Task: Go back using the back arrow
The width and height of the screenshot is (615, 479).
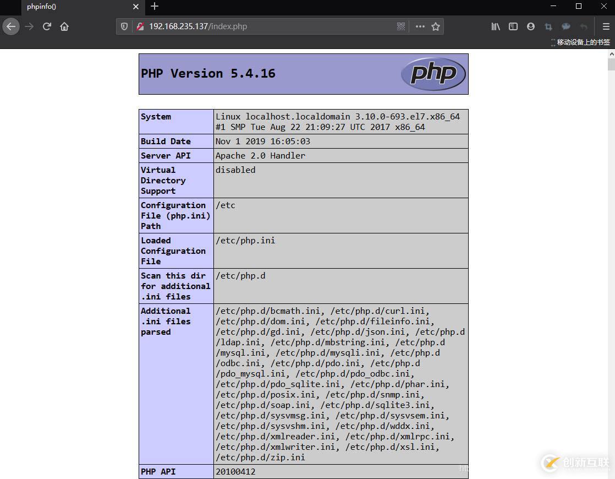Action: coord(11,26)
